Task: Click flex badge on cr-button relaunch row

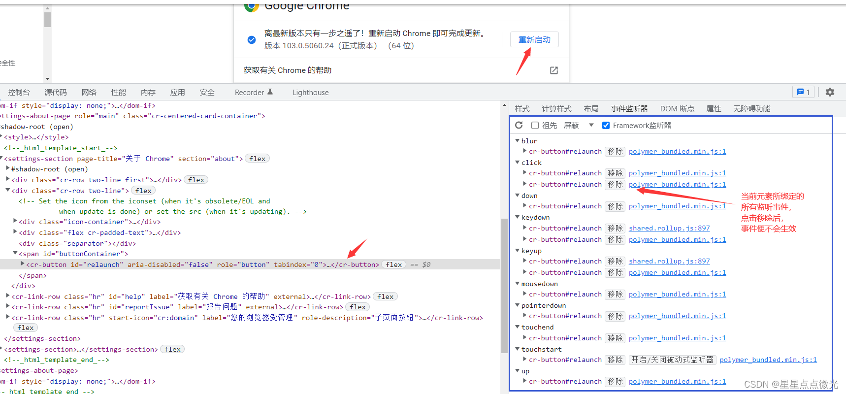Action: coord(394,264)
